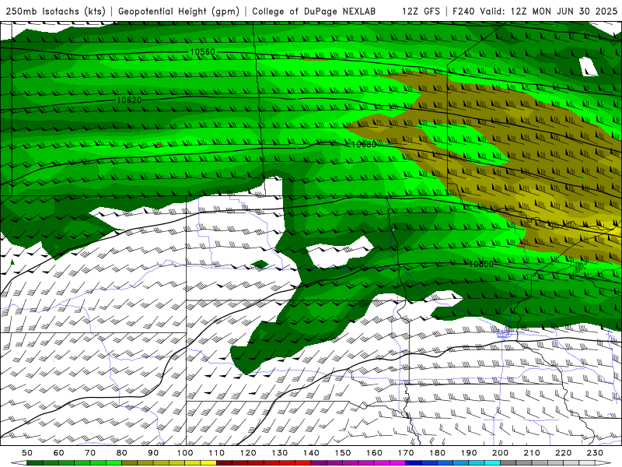Click the '250mb Isotachs (kts)' title text
Image resolution: width=622 pixels, height=467 pixels.
[55, 11]
